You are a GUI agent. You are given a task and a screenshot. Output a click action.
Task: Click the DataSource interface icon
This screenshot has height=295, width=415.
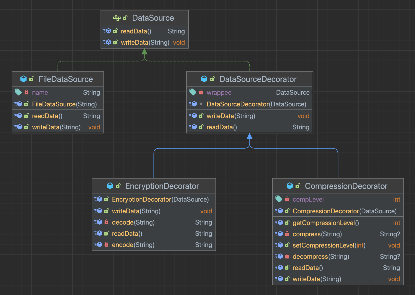point(117,18)
